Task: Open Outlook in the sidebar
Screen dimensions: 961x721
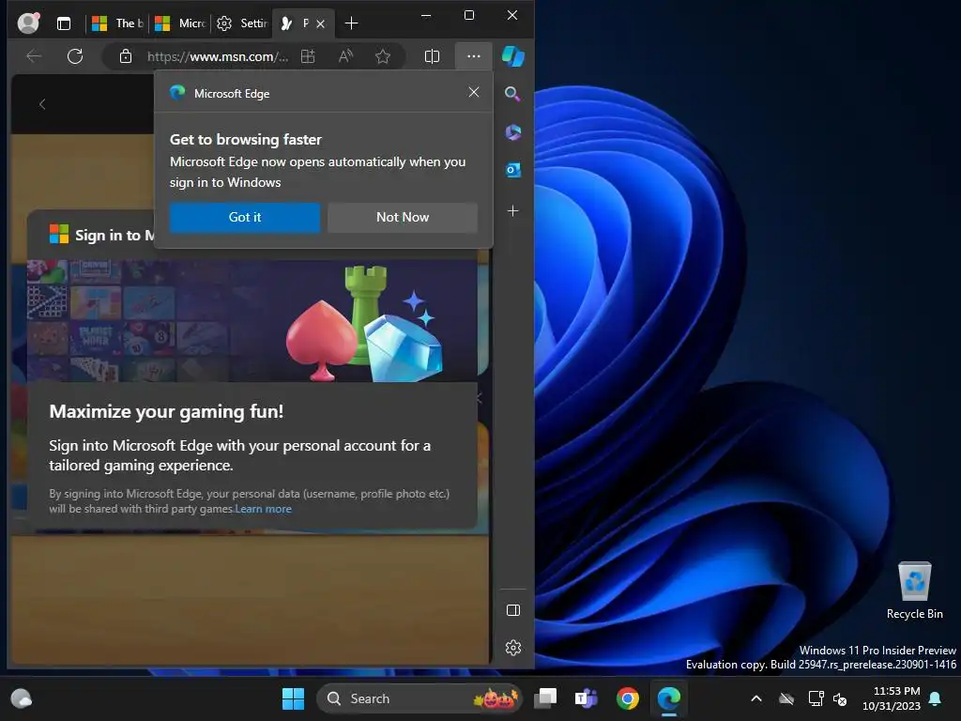Action: 513,170
